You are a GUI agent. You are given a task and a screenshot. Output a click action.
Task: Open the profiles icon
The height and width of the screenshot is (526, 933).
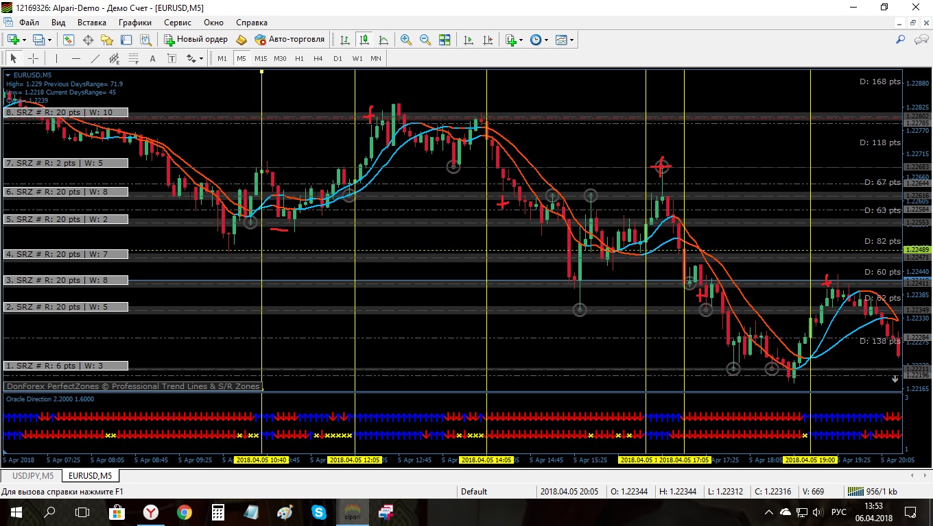(38, 40)
